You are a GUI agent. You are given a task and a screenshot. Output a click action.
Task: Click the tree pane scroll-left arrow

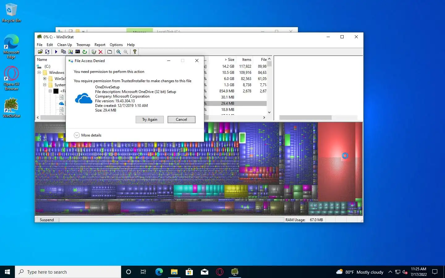[38, 117]
